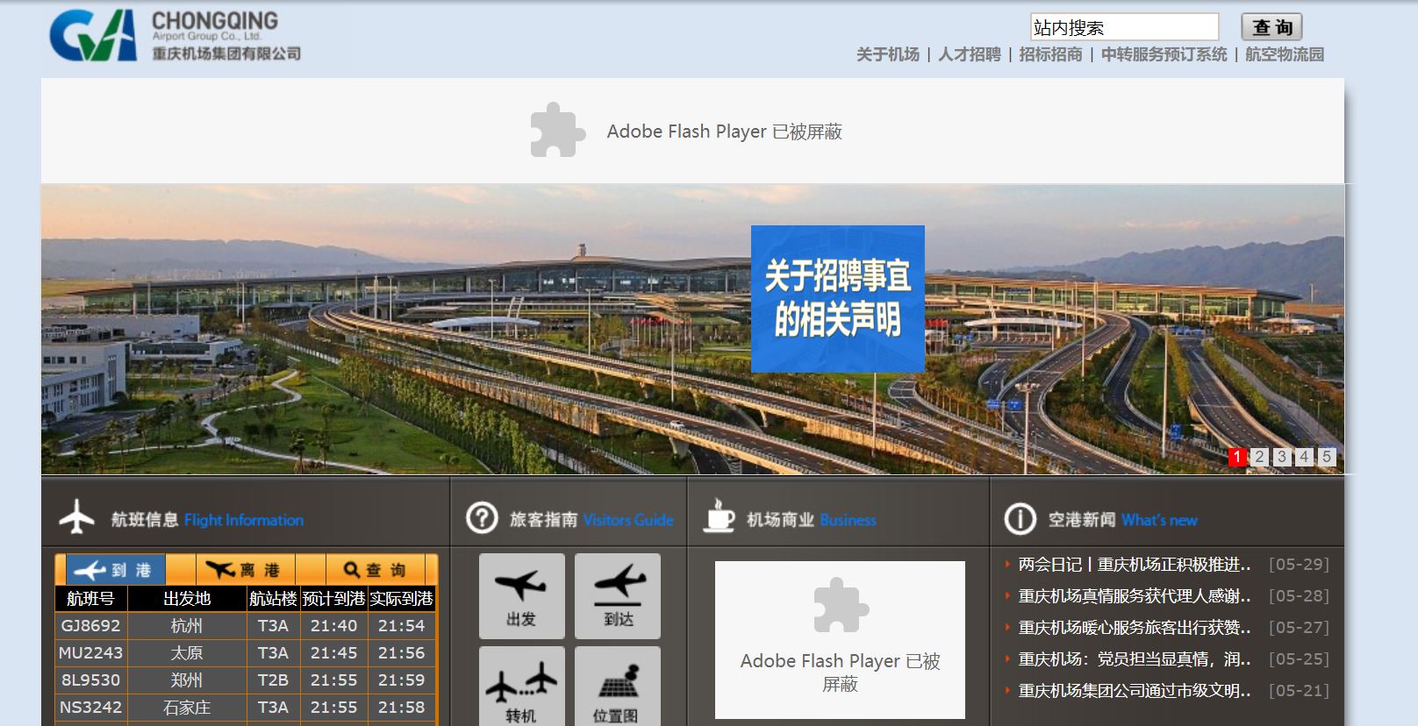This screenshot has height=726, width=1418.
Task: Switch to the 离港 departures tab
Action: [x=245, y=570]
